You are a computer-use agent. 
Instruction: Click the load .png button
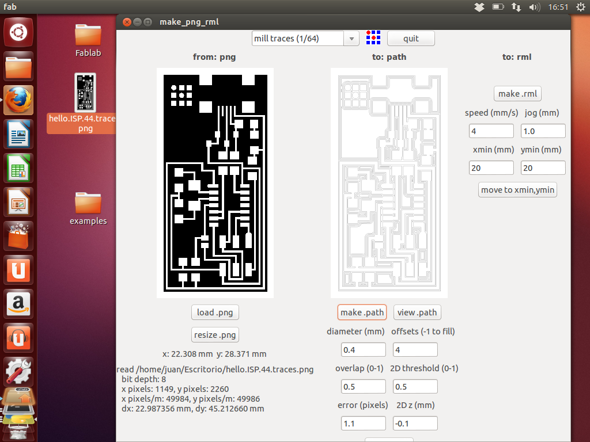pyautogui.click(x=215, y=313)
